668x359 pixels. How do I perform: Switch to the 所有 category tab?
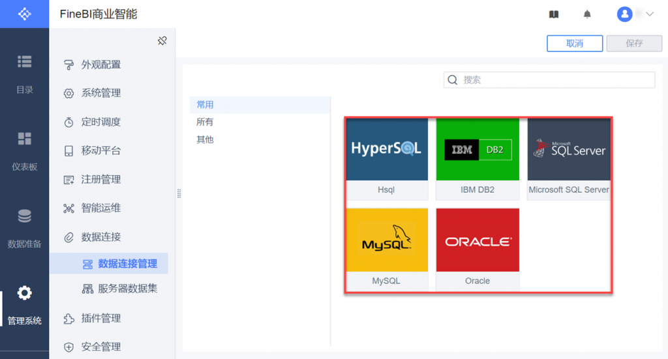[205, 122]
